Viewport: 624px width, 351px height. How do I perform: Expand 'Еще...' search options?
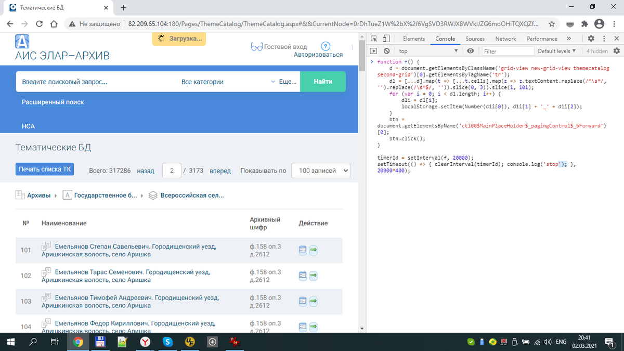pos(288,82)
